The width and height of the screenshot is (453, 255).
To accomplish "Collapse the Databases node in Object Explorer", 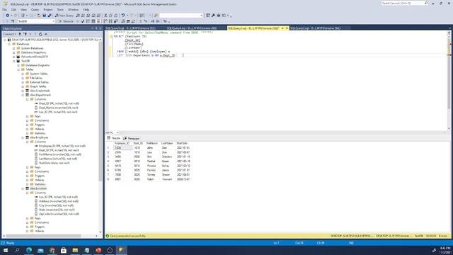I will click(9, 44).
